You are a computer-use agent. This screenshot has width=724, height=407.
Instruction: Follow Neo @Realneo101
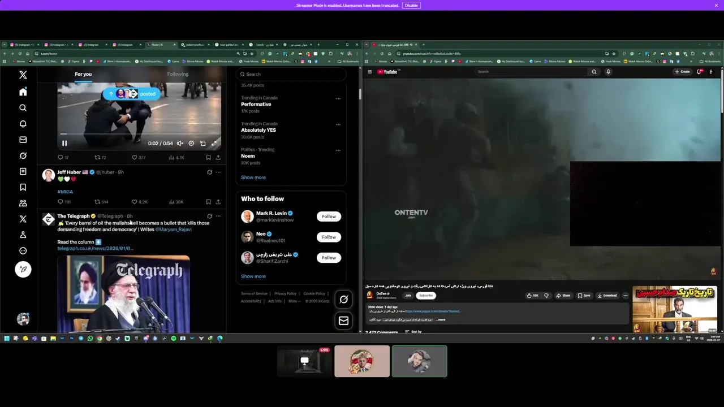(329, 237)
